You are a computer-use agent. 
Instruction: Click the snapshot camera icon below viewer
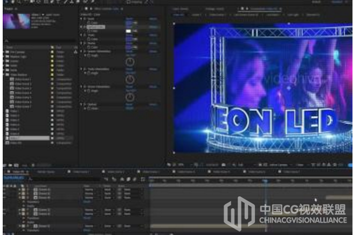pos(224,165)
